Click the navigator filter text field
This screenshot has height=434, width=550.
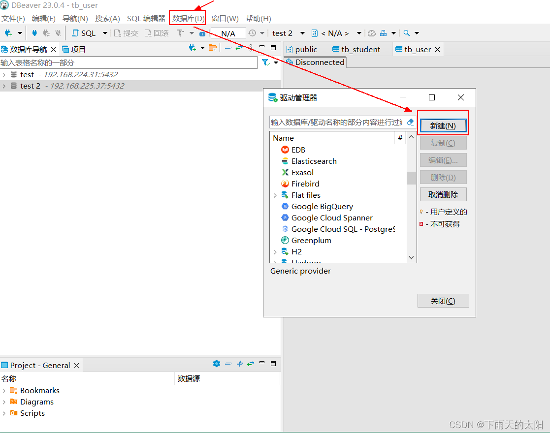129,63
